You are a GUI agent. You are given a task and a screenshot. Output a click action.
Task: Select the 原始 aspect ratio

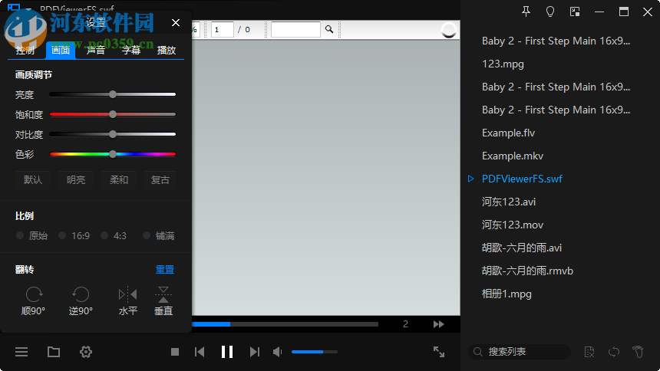[x=32, y=236]
